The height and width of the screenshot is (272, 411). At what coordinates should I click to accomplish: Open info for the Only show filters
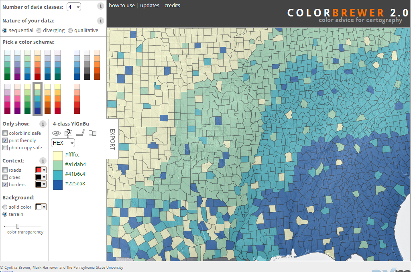point(43,124)
